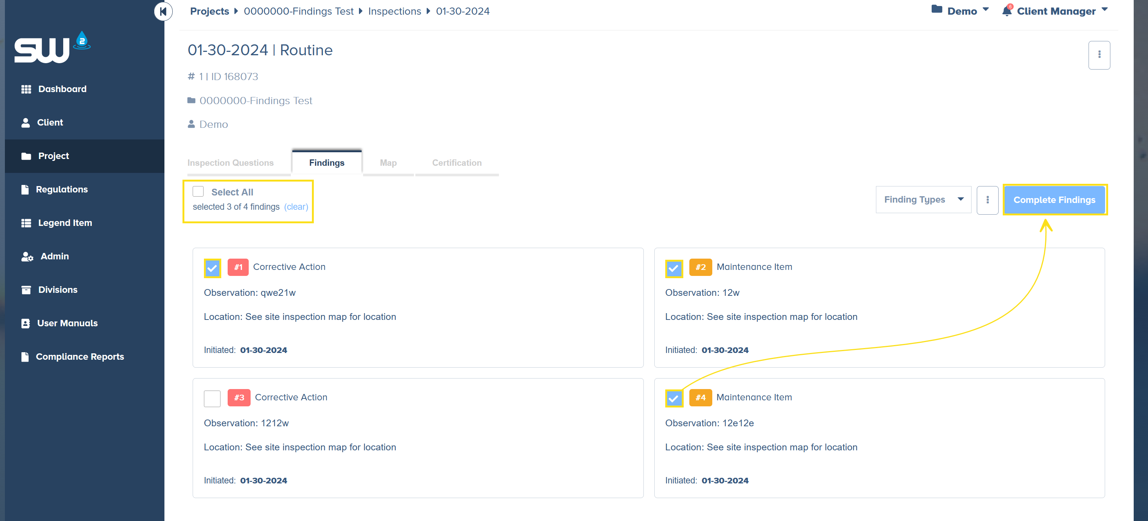Open inspection options three-dot menu
Image resolution: width=1148 pixels, height=521 pixels.
[x=1099, y=55]
